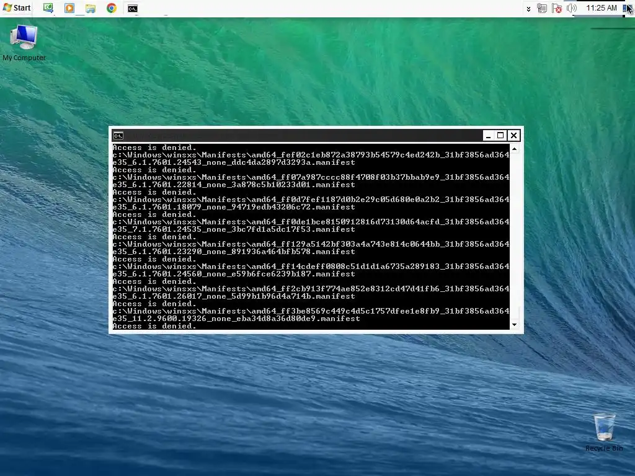635x476 pixels.
Task: Open the console window system menu icon
Action: tap(118, 136)
